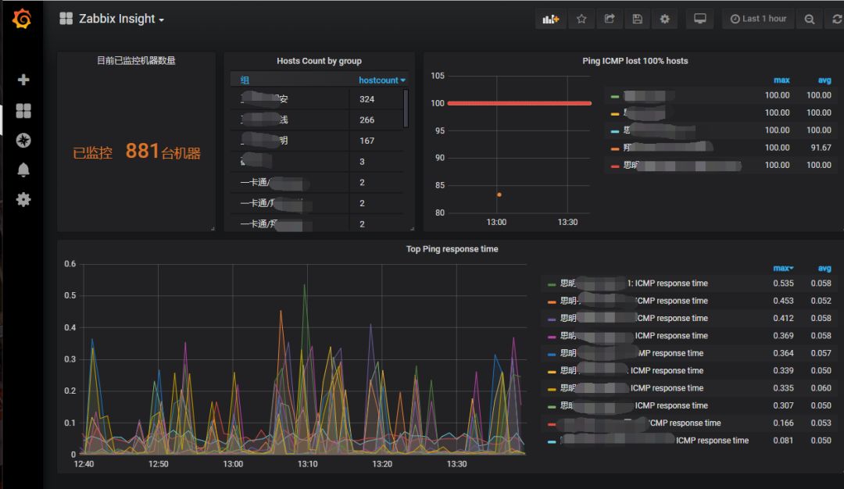
Task: Open the Last 1 hour time picker
Action: [758, 19]
